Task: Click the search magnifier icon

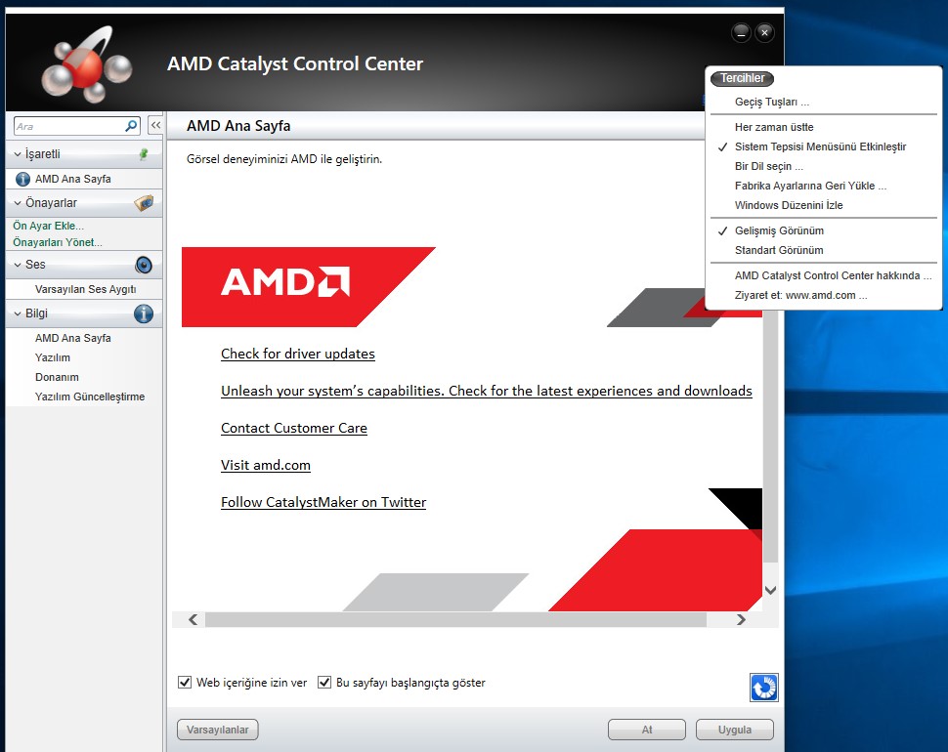Action: click(x=131, y=126)
